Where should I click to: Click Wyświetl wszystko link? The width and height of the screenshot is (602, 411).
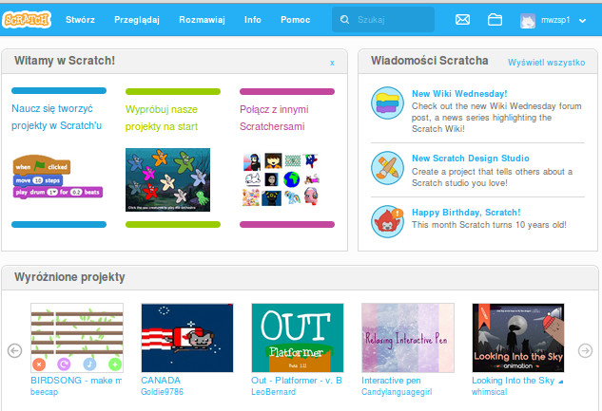tap(546, 63)
